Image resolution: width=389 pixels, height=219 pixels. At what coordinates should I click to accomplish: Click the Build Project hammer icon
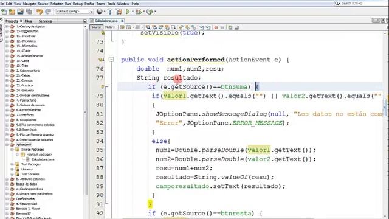(x=110, y=12)
